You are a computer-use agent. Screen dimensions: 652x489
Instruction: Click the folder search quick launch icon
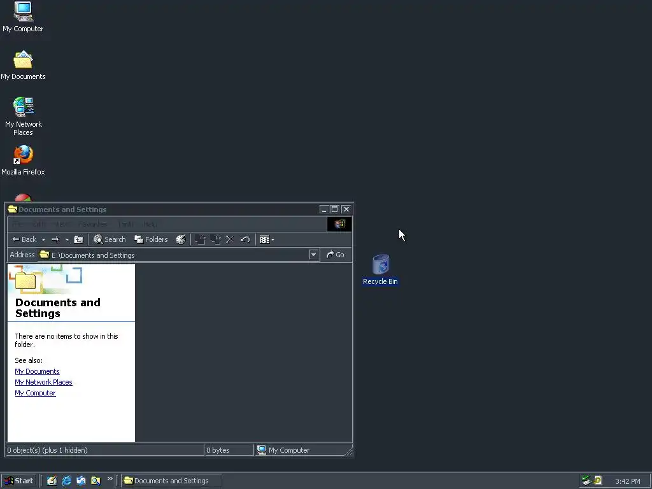point(96,481)
